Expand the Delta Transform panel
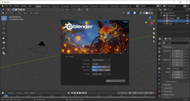This screenshot has width=190, height=101. coord(171,82)
